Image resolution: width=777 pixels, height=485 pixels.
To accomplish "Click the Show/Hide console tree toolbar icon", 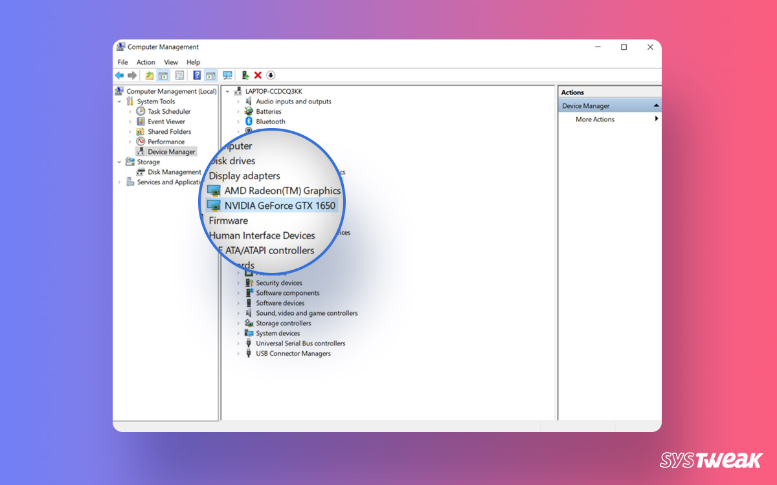I will click(163, 75).
